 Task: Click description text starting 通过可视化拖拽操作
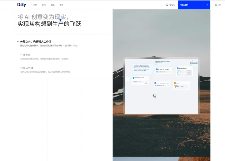49,46
